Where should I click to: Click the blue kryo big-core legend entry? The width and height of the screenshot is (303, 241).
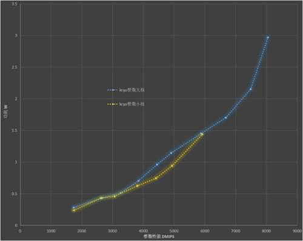click(125, 90)
